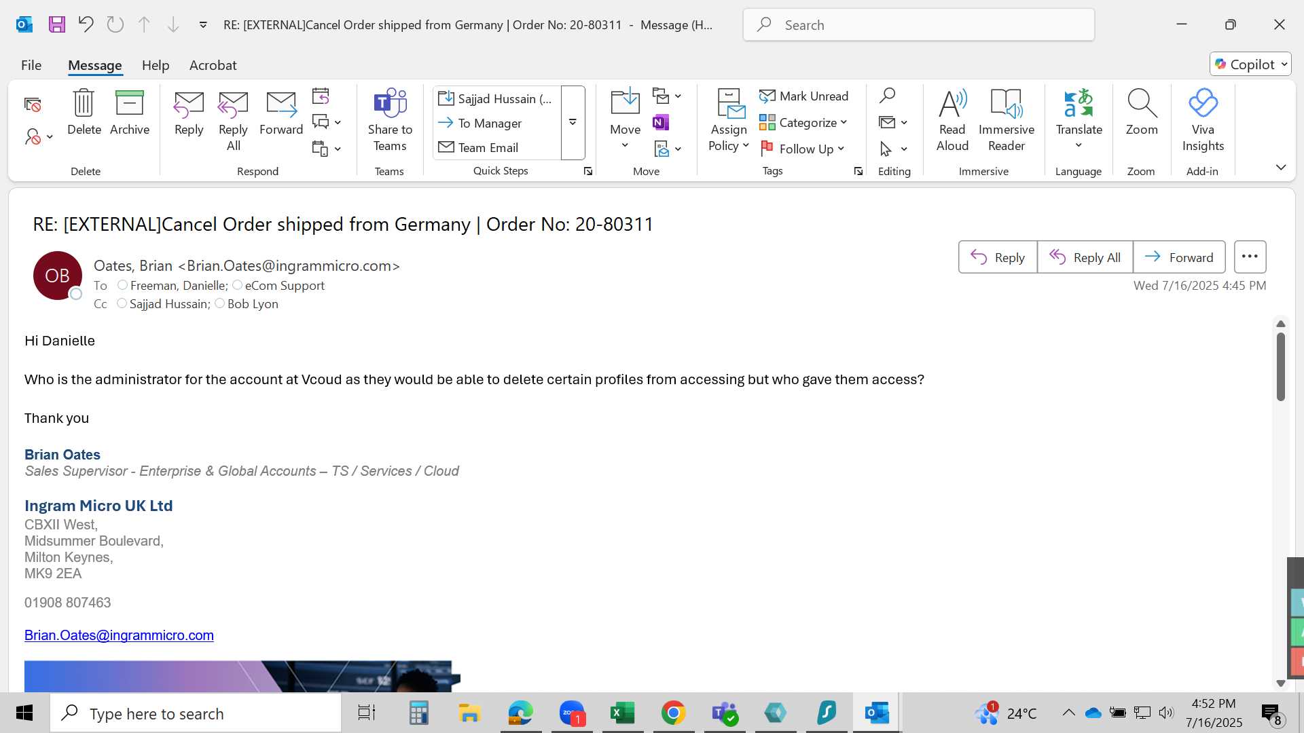Open the Follow Up flag menu
Image resolution: width=1304 pixels, height=733 pixels.
[802, 149]
